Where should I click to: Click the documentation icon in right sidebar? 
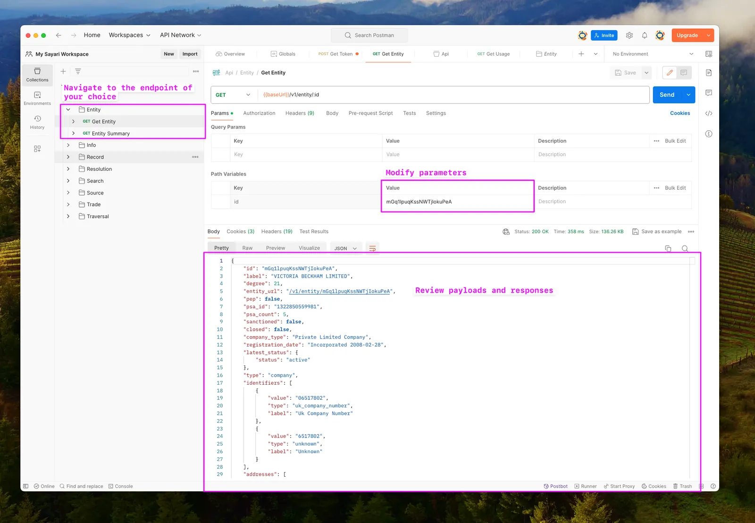[709, 73]
